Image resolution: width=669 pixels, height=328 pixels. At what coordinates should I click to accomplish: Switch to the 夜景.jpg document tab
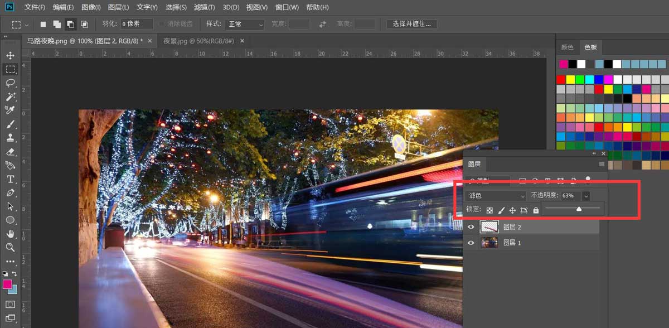198,41
